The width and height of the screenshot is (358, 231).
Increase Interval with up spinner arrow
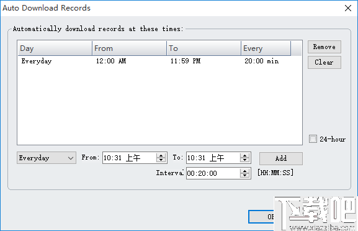point(244,171)
